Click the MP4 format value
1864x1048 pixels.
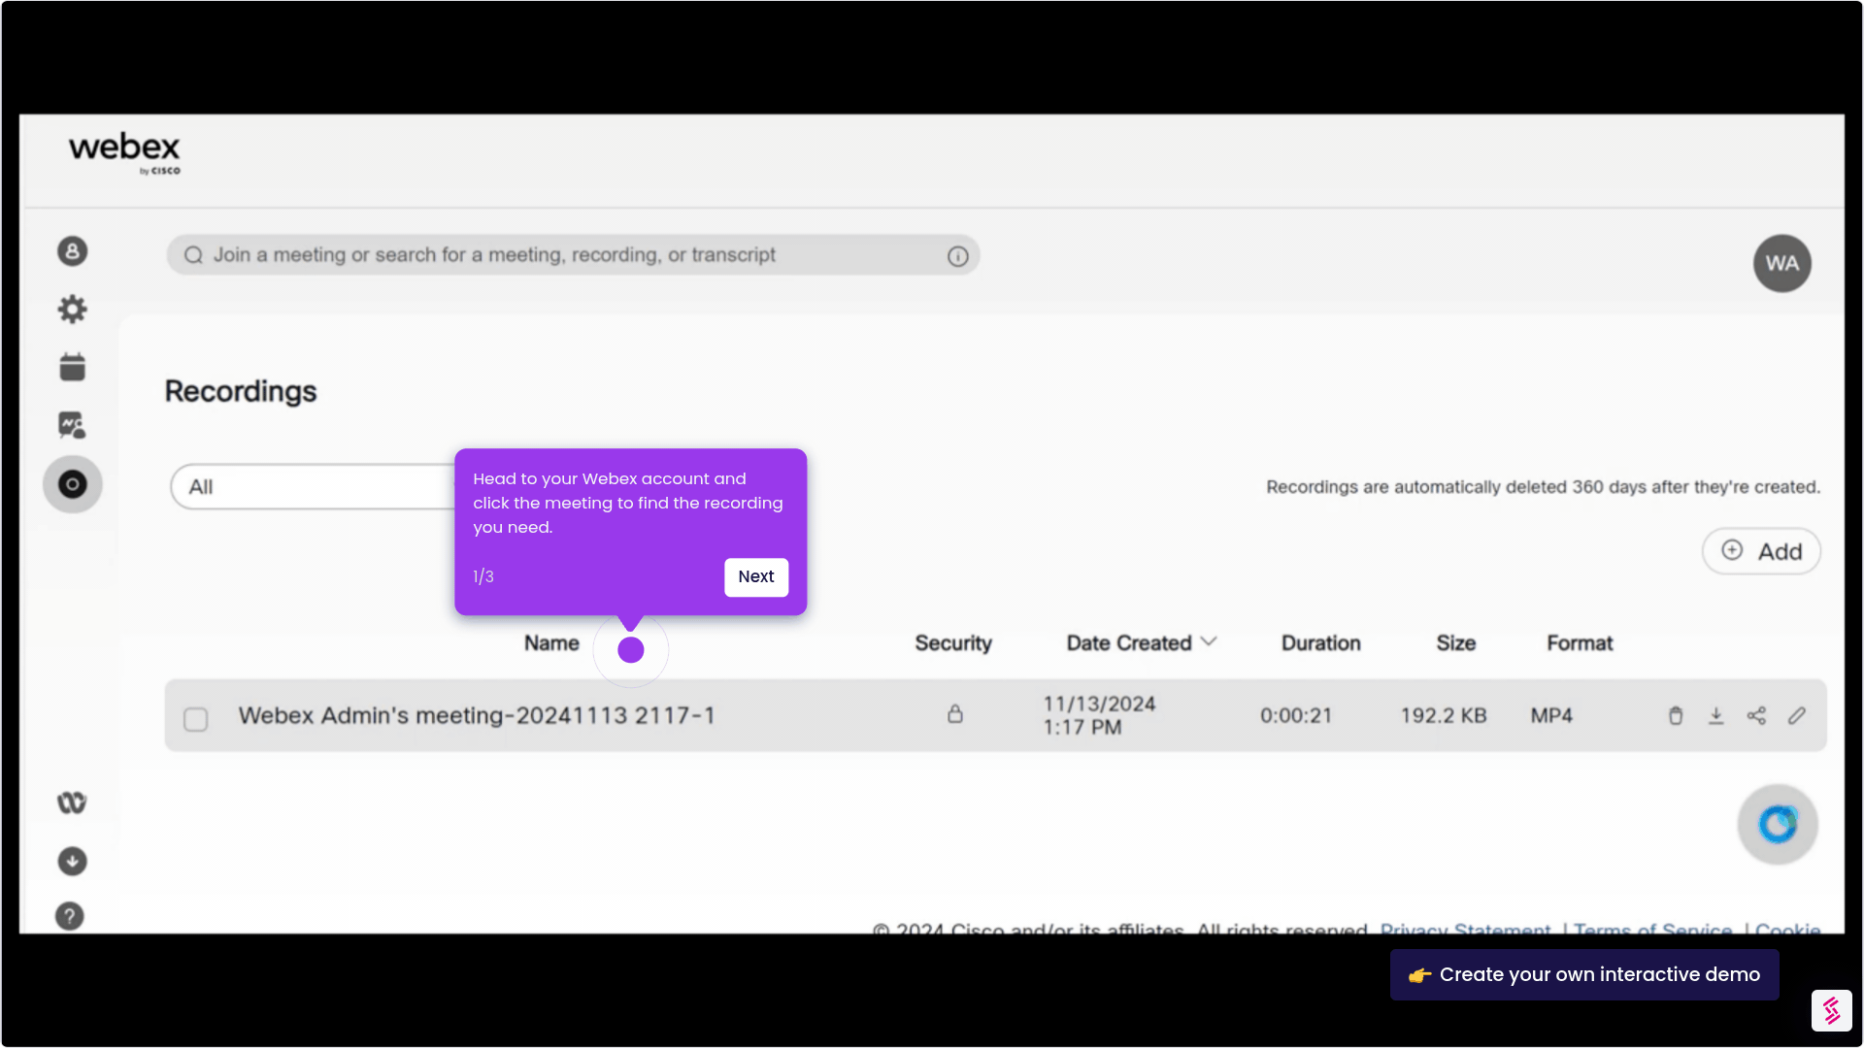(x=1551, y=716)
